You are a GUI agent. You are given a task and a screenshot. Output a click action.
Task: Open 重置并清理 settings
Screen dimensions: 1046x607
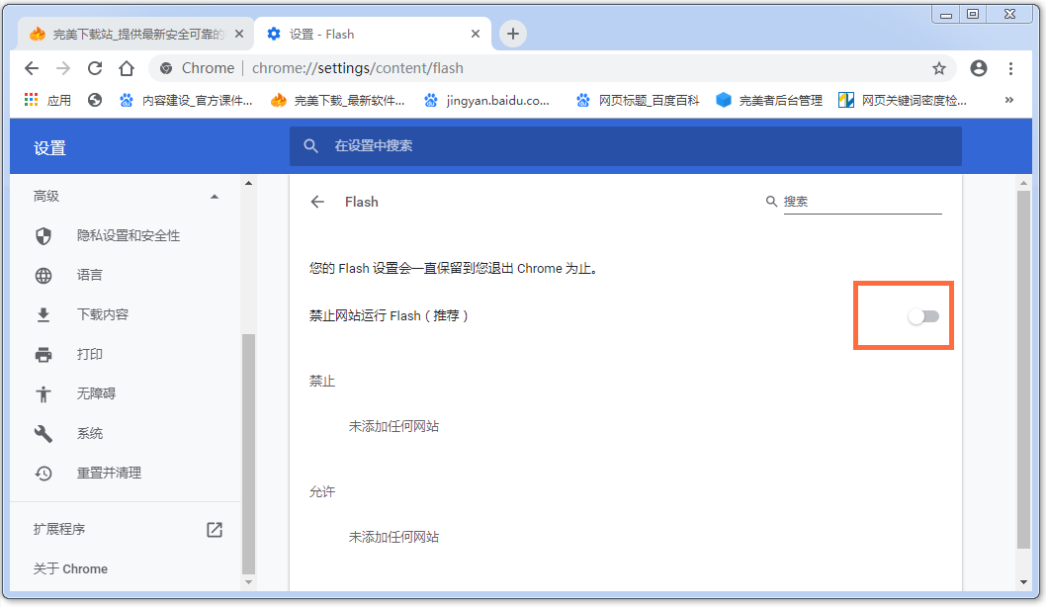(109, 473)
